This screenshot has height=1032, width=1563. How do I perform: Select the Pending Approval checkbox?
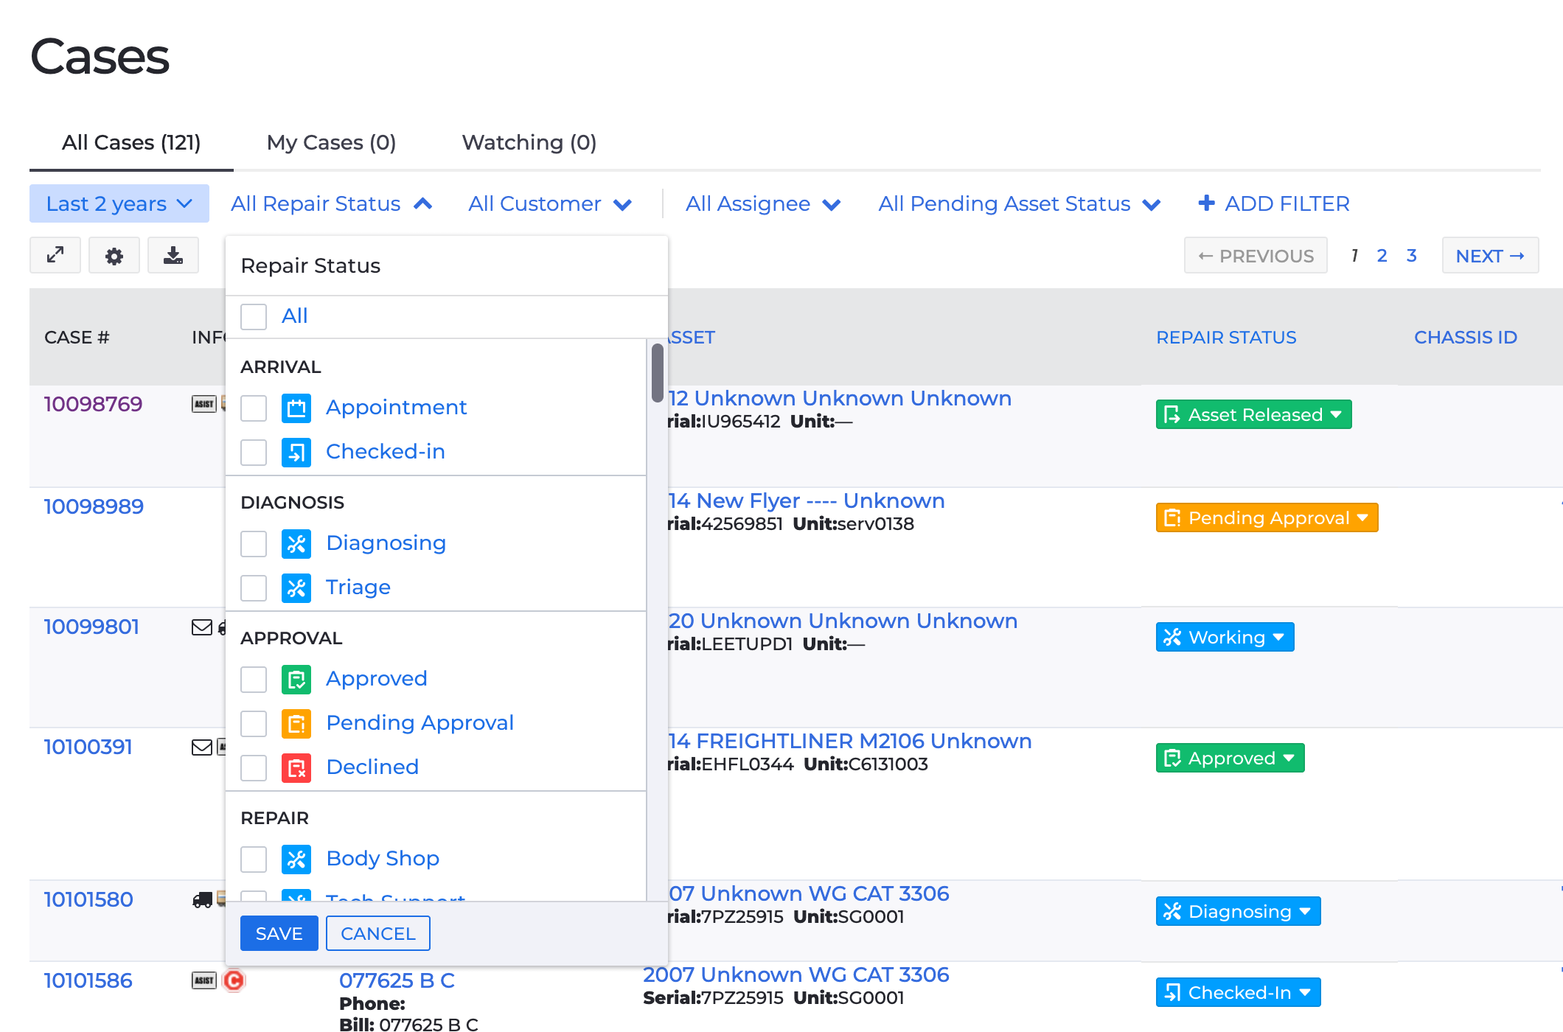[x=254, y=724]
